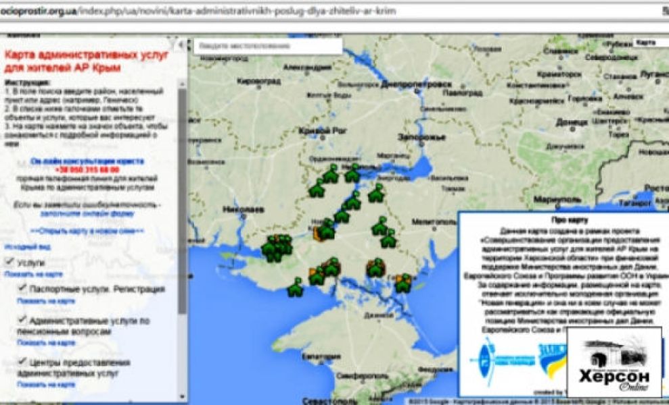Toggle the Услуги checkbox
The image size is (669, 405).
9,261
